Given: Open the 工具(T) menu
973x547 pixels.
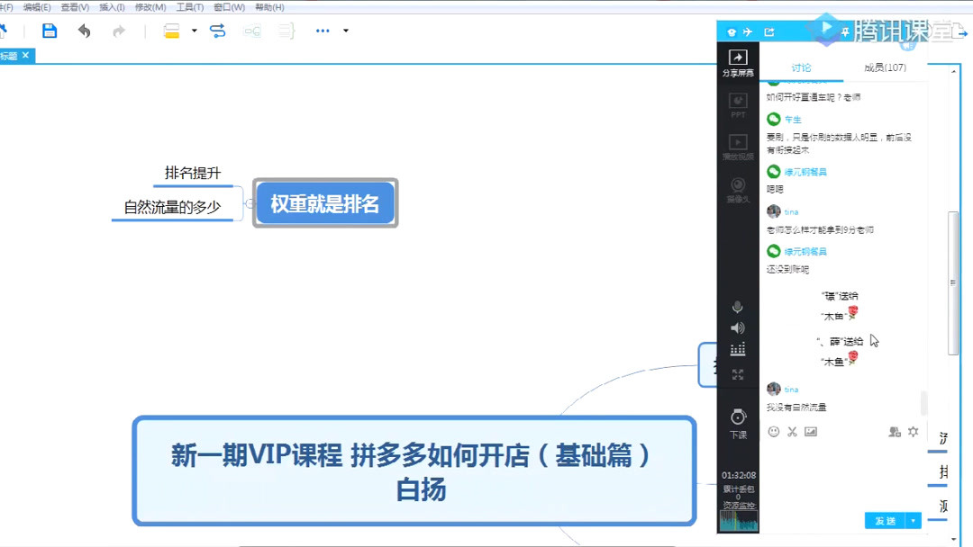Looking at the screenshot, I should tap(190, 7).
